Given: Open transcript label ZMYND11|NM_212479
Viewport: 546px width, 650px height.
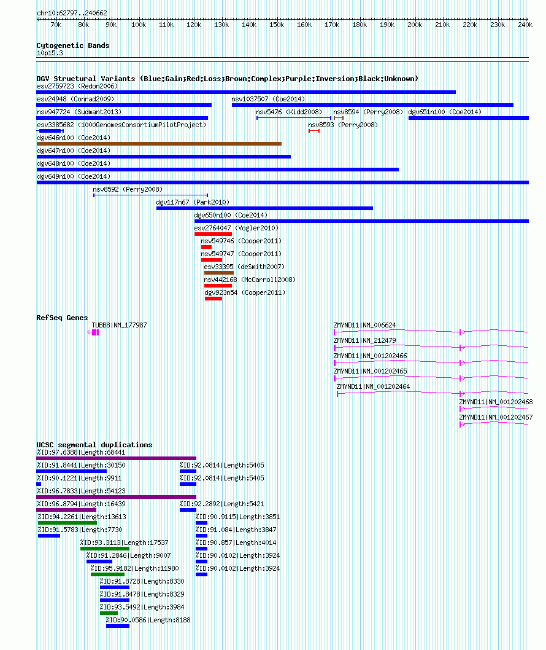Looking at the screenshot, I should (x=364, y=340).
